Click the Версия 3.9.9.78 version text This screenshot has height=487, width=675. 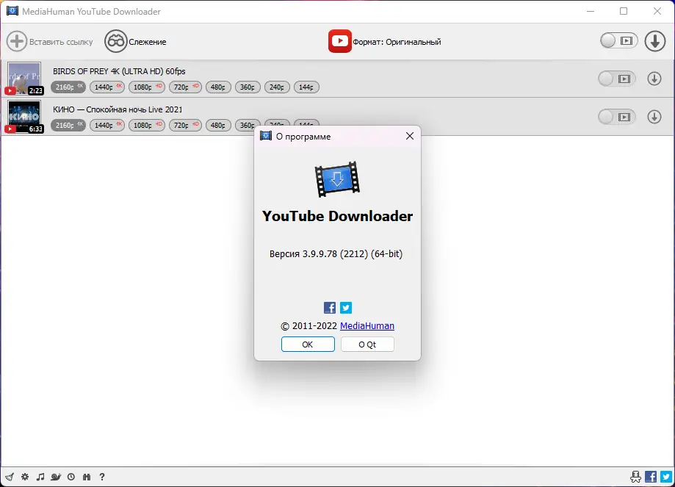tap(336, 253)
